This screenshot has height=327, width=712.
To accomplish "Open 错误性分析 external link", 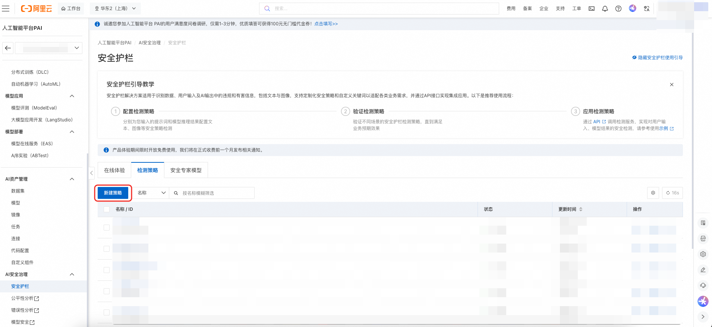I will [x=25, y=310].
